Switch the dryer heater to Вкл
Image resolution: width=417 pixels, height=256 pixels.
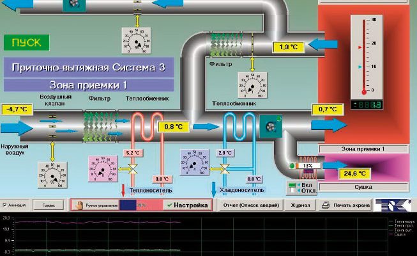[292, 186]
